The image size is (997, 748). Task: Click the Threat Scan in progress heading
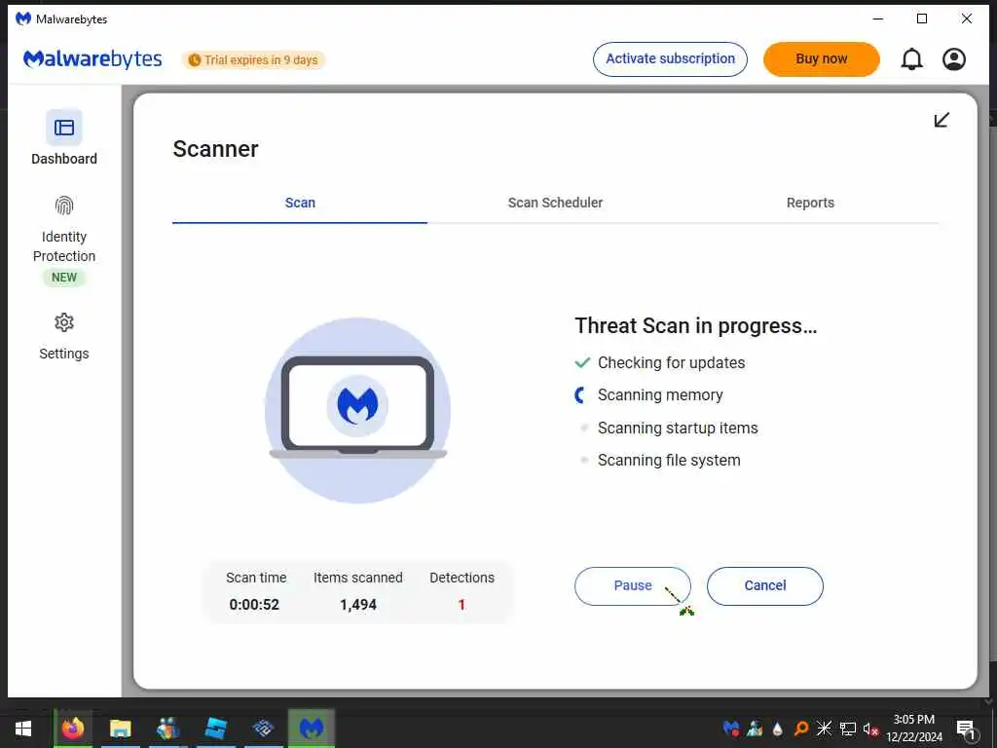click(x=695, y=325)
